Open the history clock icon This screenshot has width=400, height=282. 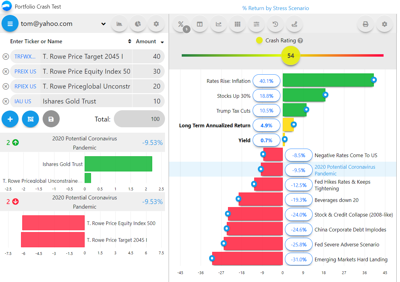tap(275, 24)
